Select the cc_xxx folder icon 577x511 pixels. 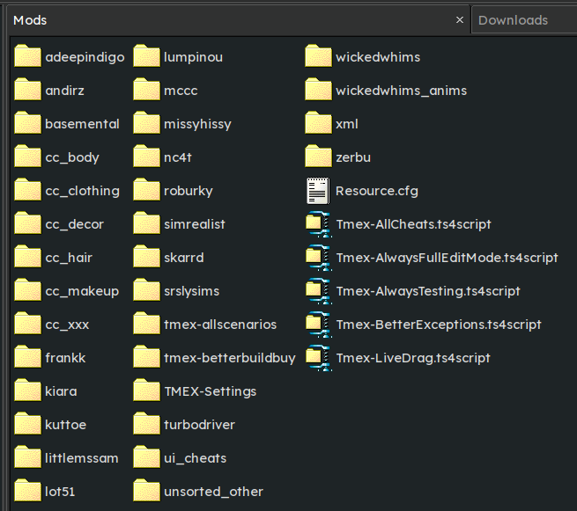click(x=27, y=324)
